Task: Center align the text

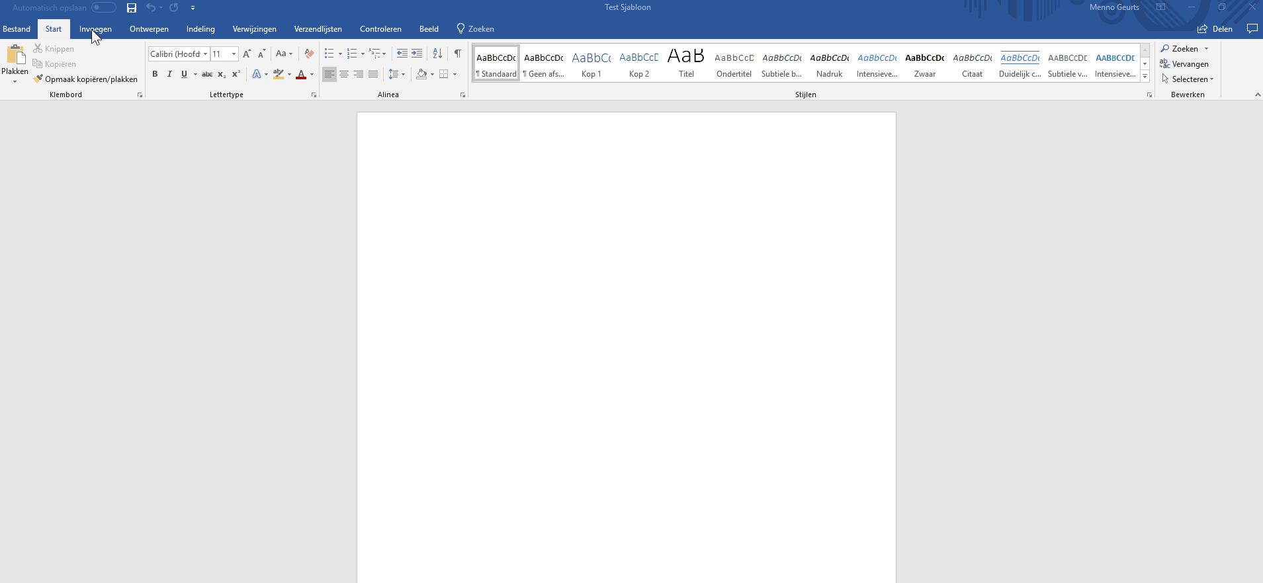Action: click(x=344, y=74)
